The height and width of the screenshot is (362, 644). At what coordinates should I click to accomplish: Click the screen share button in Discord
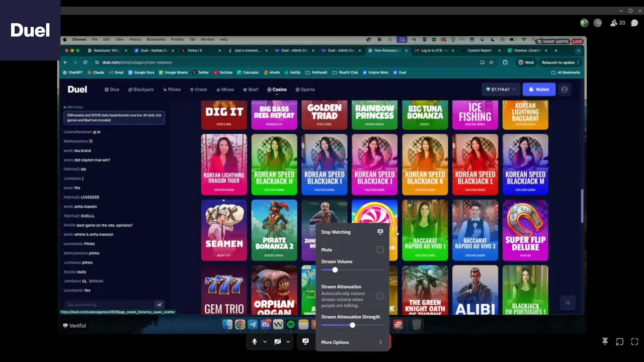coord(305,342)
